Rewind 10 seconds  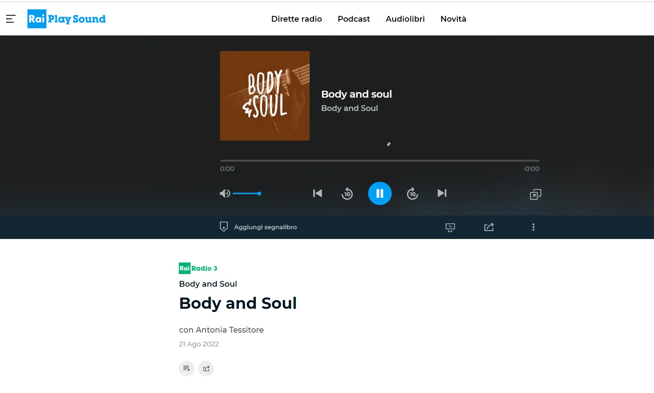pyautogui.click(x=347, y=193)
